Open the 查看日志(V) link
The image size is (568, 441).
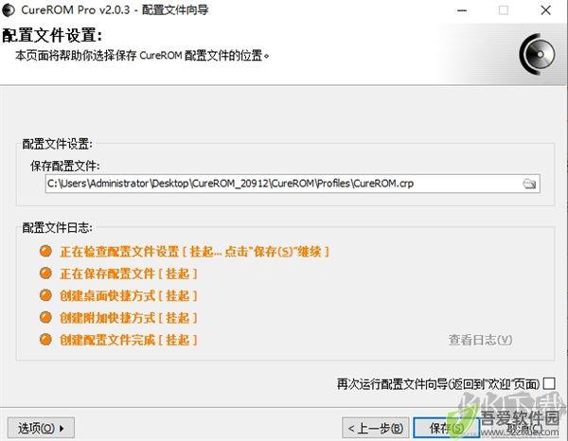click(480, 340)
